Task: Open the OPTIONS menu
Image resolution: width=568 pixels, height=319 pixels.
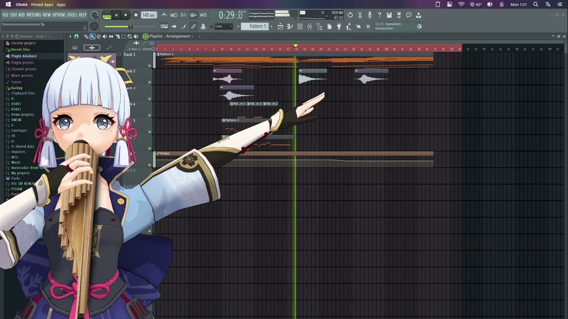Action: click(59, 15)
